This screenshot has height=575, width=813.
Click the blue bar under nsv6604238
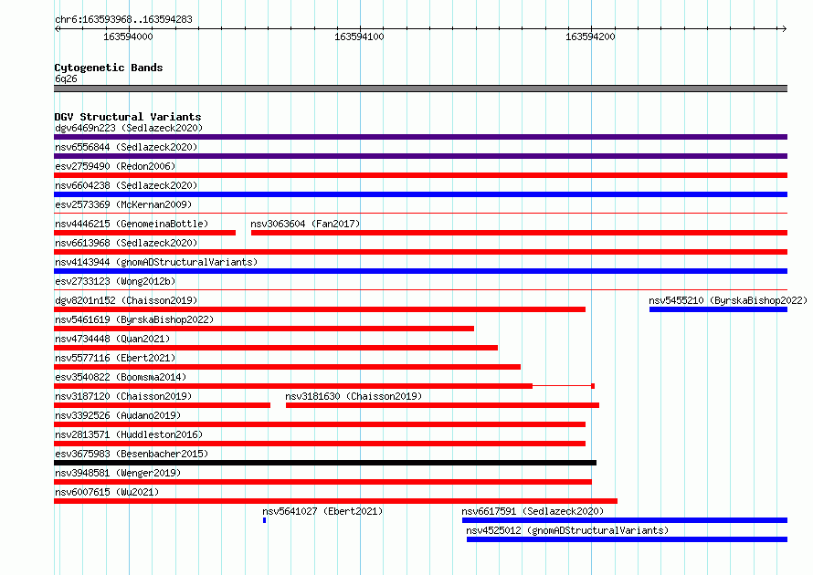click(420, 194)
